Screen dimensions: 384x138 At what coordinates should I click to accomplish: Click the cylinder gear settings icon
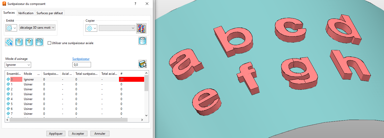pyautogui.click(x=143, y=41)
